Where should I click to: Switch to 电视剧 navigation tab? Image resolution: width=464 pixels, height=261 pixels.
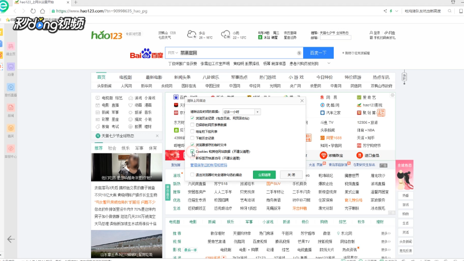pyautogui.click(x=126, y=77)
